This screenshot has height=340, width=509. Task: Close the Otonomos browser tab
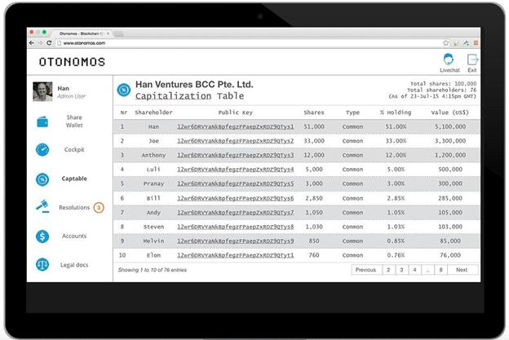(x=108, y=33)
